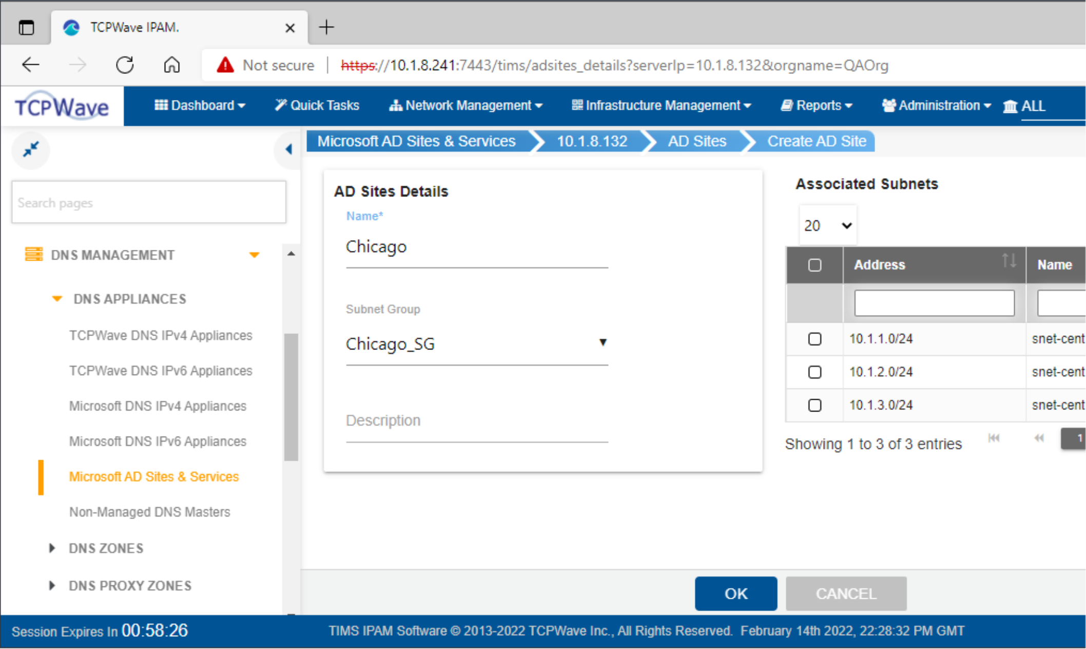Viewport: 1086px width, 649px height.
Task: Open the Infrastructure Management menu
Action: [662, 106]
